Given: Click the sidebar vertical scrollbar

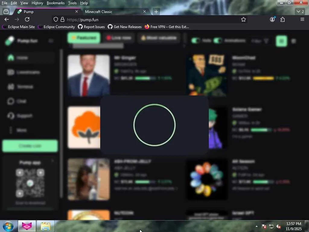Looking at the screenshot, I should click(61, 123).
